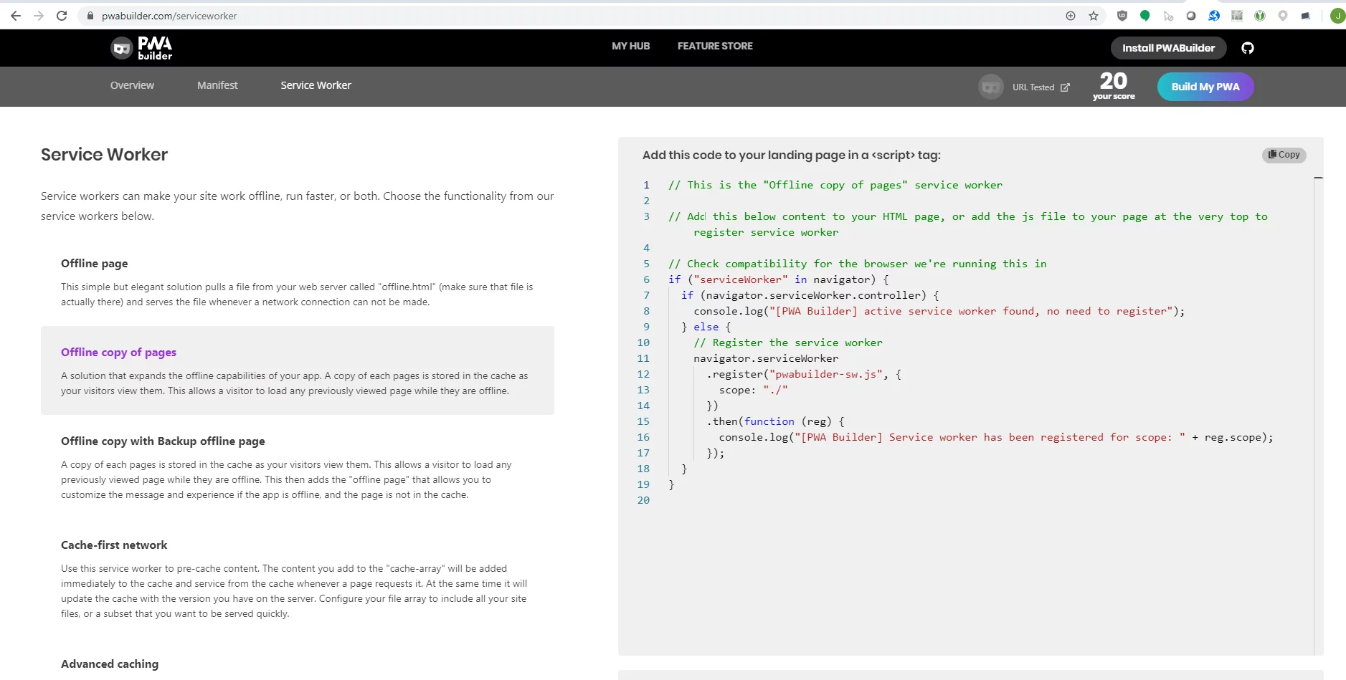Open the chart graph extension icon
The image size is (1346, 680).
(1237, 16)
